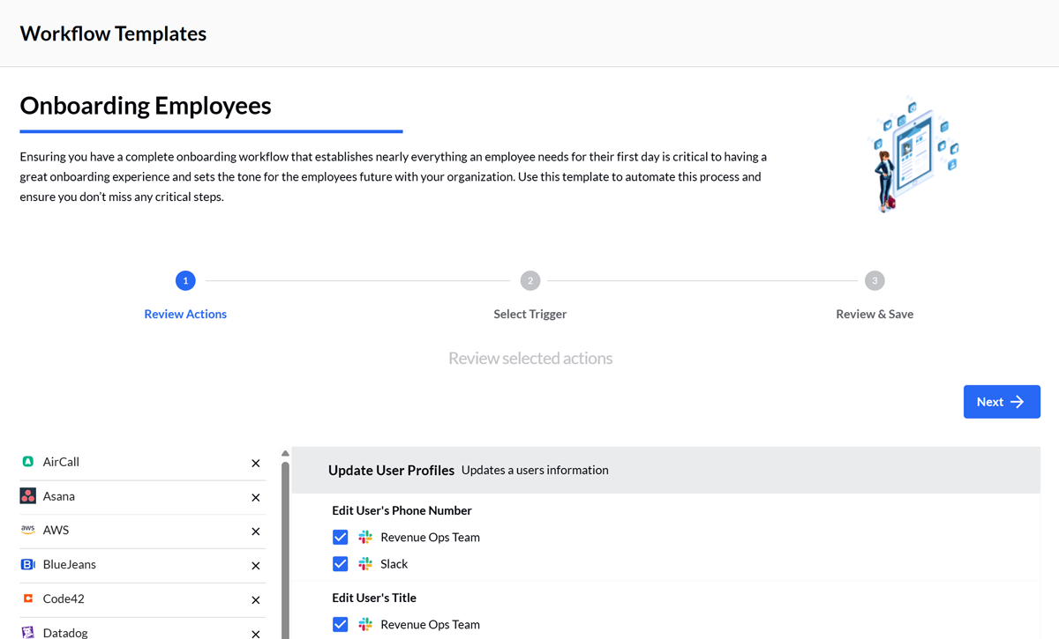
Task: Remove BlueJeans from the app list
Action: click(255, 566)
